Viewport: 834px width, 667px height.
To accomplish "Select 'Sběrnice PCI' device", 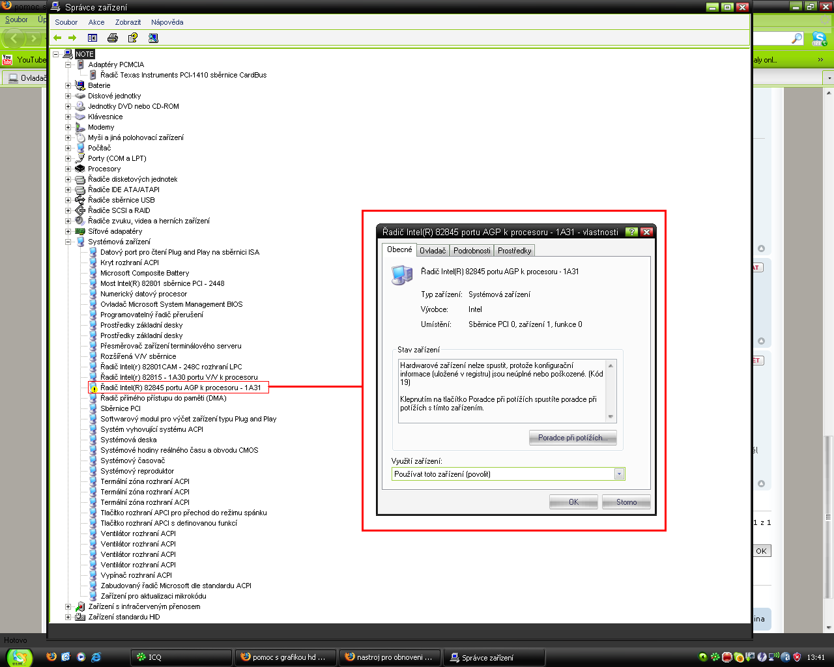I will [121, 408].
